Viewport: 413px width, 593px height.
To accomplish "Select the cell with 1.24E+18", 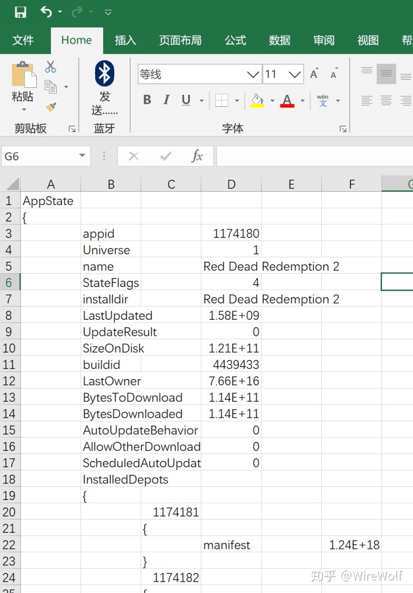I will pos(352,545).
